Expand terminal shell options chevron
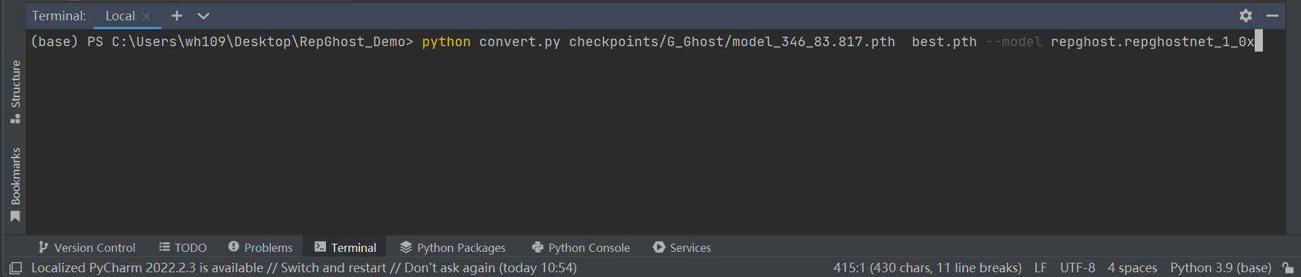Image resolution: width=1301 pixels, height=277 pixels. 203,16
